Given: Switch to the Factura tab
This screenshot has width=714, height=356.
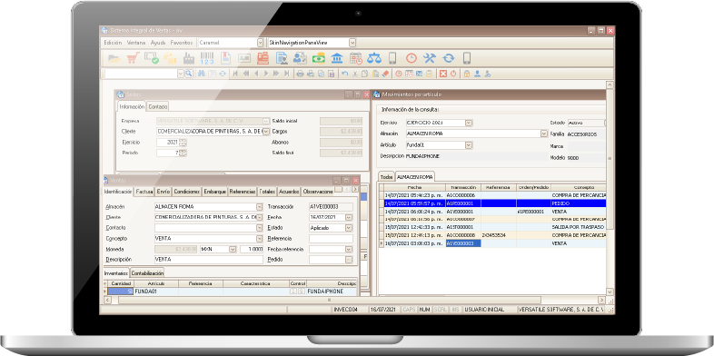Looking at the screenshot, I should point(144,192).
